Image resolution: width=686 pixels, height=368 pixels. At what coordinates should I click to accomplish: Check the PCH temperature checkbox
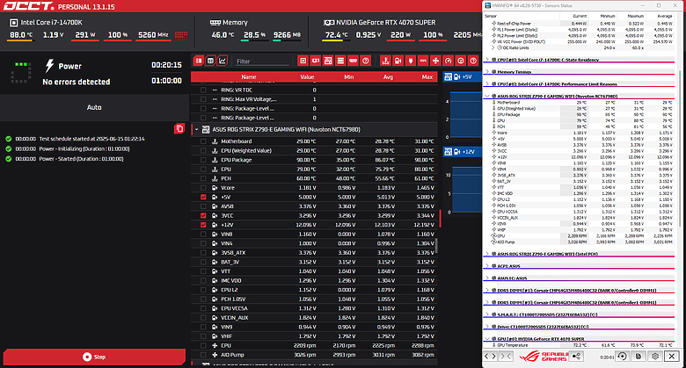point(203,178)
